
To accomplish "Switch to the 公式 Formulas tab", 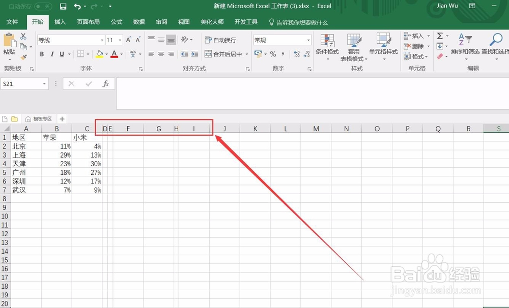I will pyautogui.click(x=116, y=22).
